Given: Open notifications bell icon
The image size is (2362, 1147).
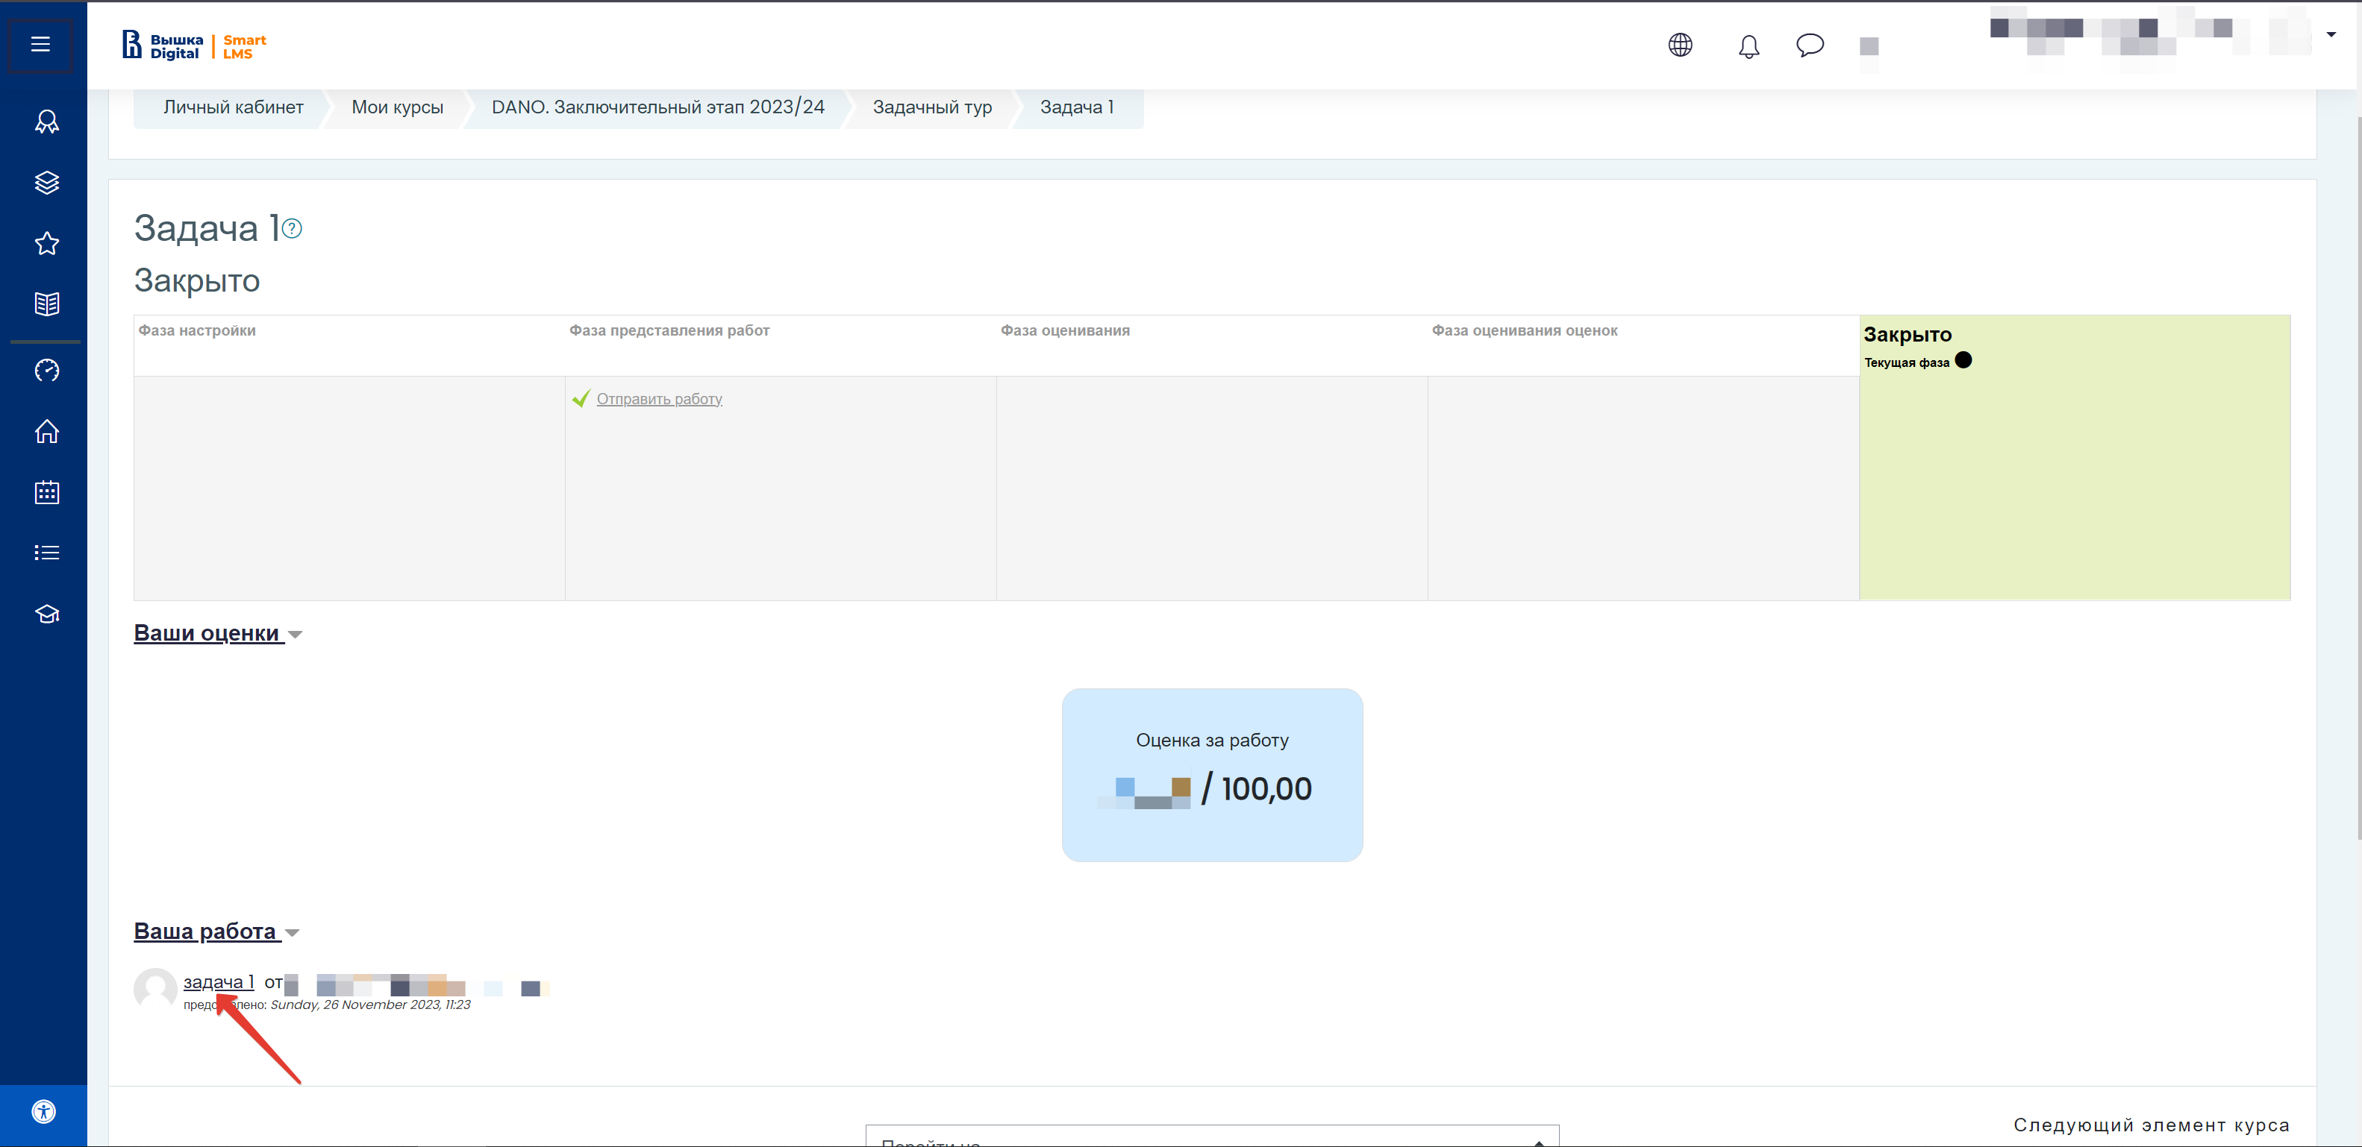Looking at the screenshot, I should 1749,45.
